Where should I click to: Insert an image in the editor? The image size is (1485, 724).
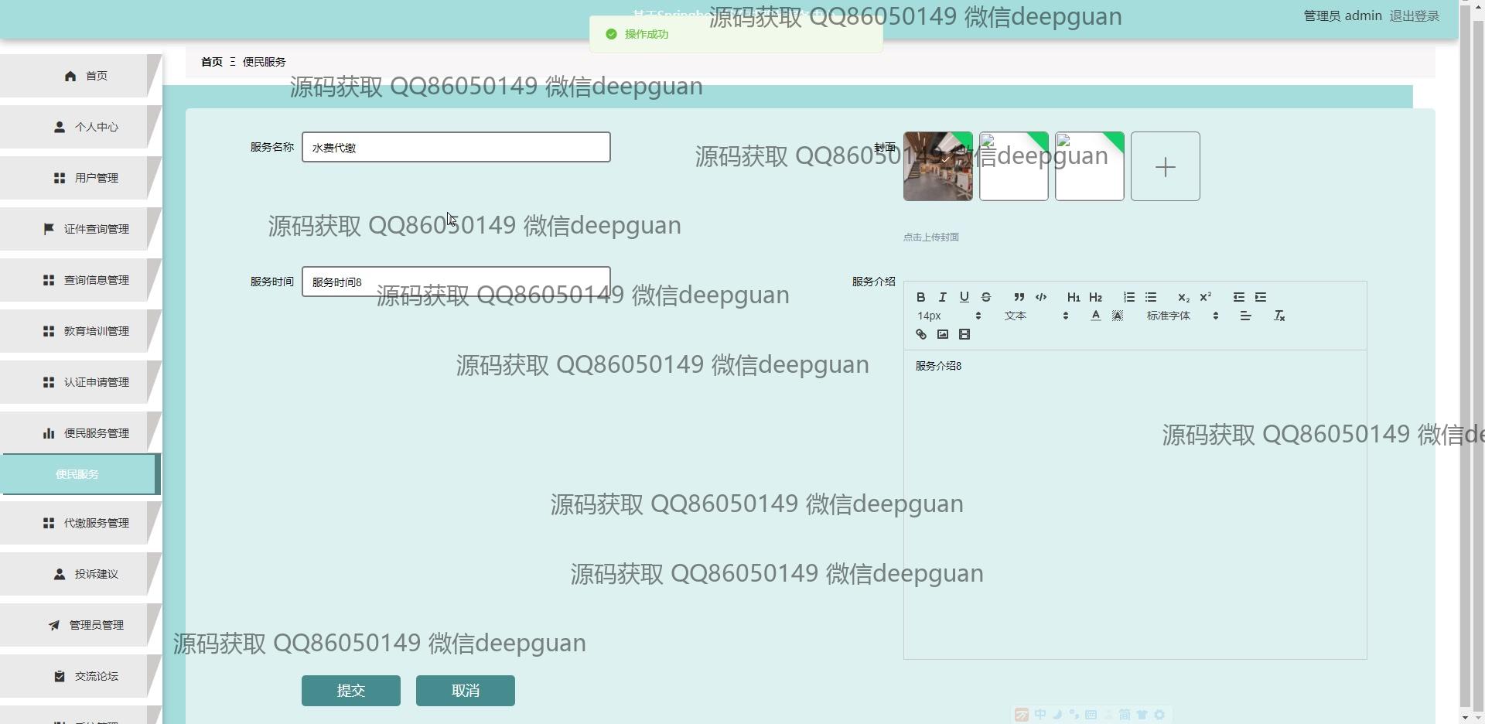click(x=942, y=334)
